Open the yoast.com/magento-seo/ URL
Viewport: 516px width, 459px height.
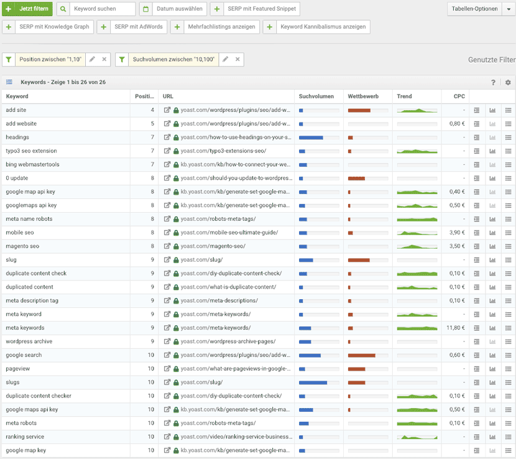point(213,246)
